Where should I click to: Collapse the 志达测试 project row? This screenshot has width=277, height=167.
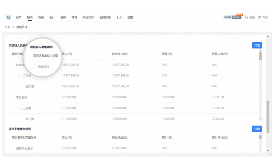pyautogui.click(x=13, y=97)
